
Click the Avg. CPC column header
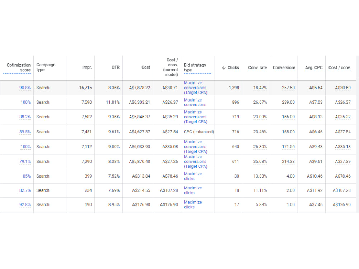click(314, 67)
